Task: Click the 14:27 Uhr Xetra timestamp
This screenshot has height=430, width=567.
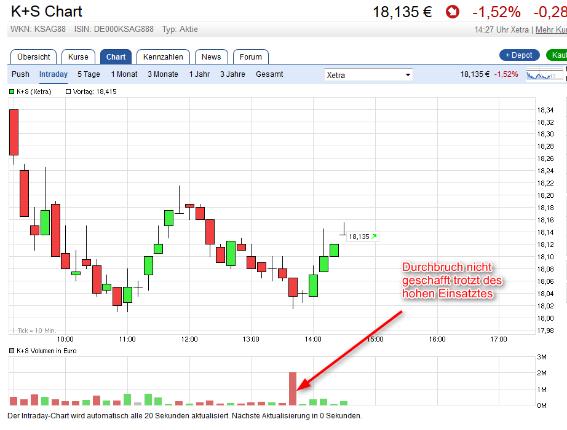Action: click(502, 29)
